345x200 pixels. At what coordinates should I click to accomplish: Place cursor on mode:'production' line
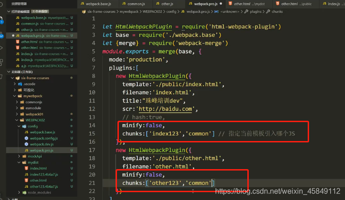[138, 59]
